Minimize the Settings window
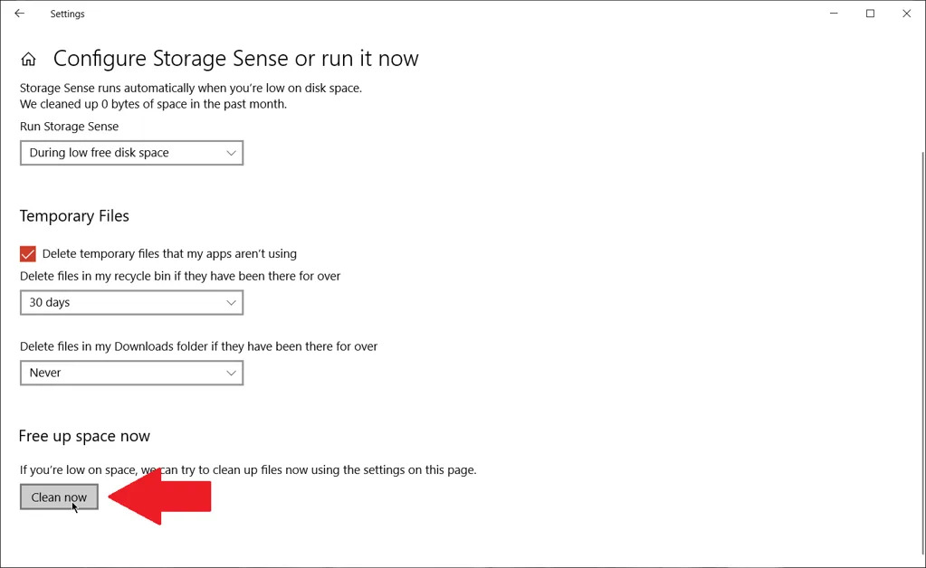The image size is (926, 568). (833, 14)
